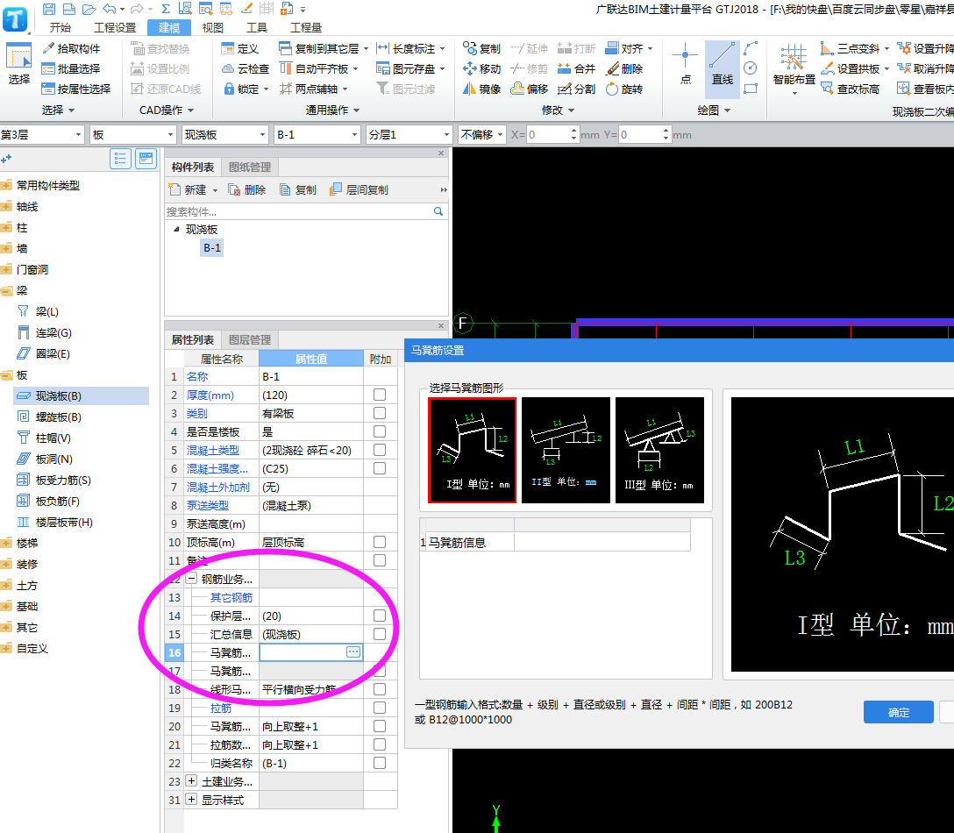Open the 板 component category dropdown
The image size is (954, 833).
pyautogui.click(x=132, y=134)
